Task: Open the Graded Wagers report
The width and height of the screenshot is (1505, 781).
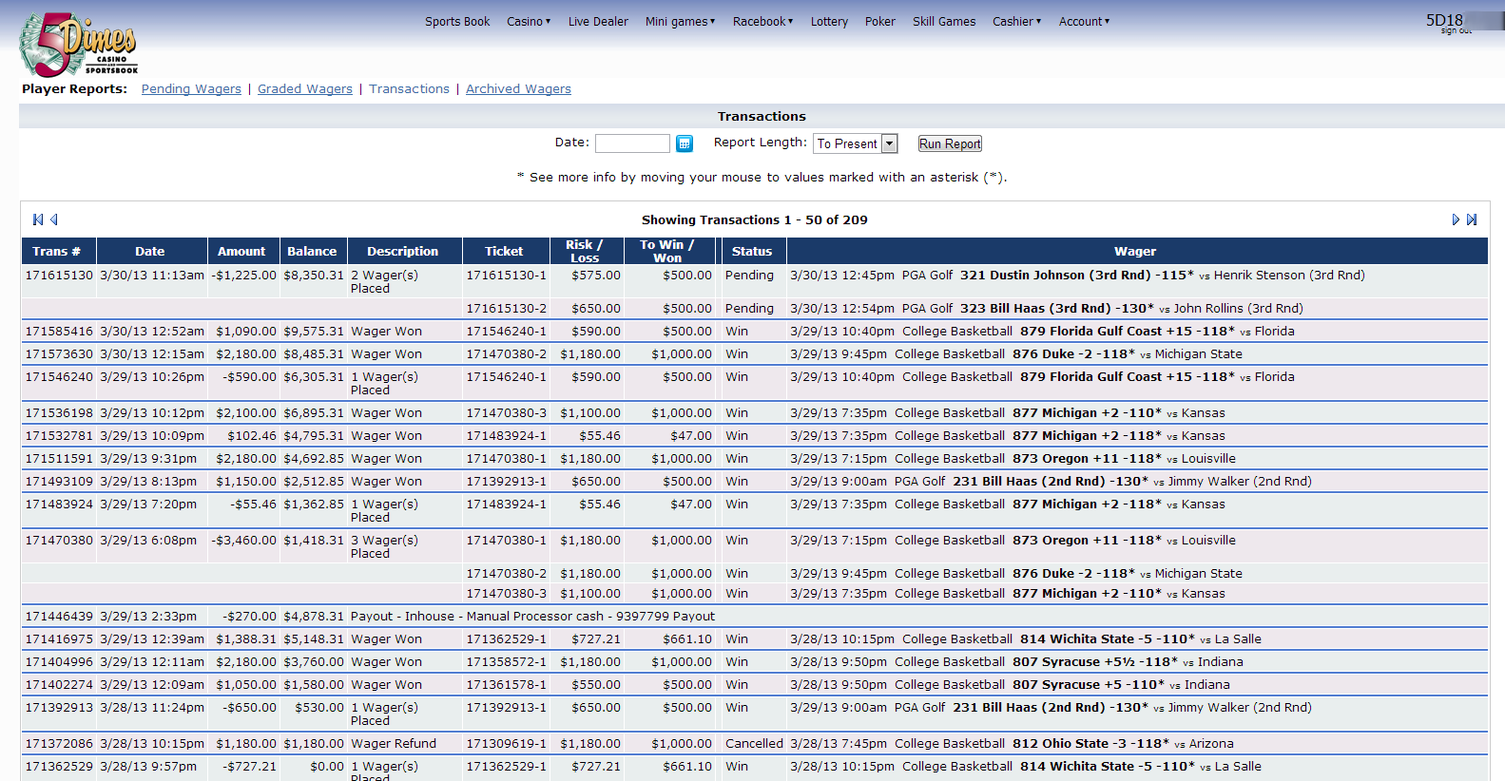Action: (305, 89)
